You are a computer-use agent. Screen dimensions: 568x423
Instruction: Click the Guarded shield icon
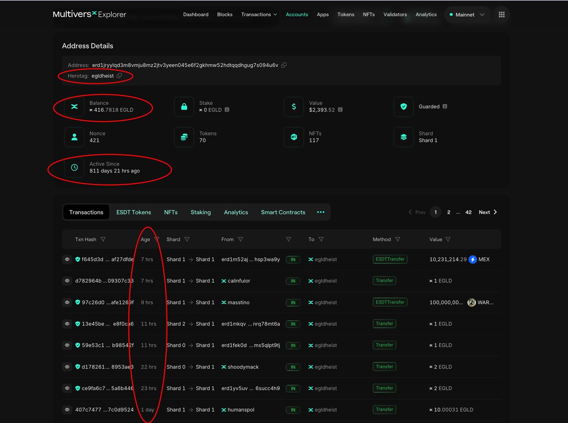coord(404,106)
